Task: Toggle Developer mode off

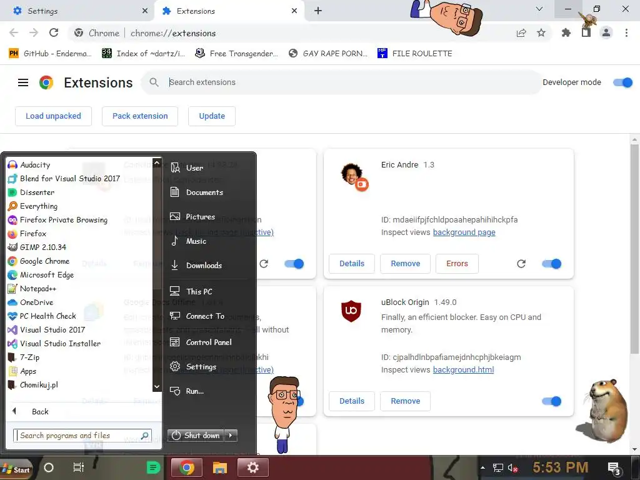Action: tap(623, 83)
